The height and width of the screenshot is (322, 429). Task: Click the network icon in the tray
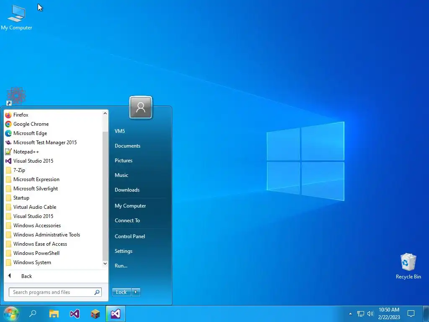coord(361,314)
